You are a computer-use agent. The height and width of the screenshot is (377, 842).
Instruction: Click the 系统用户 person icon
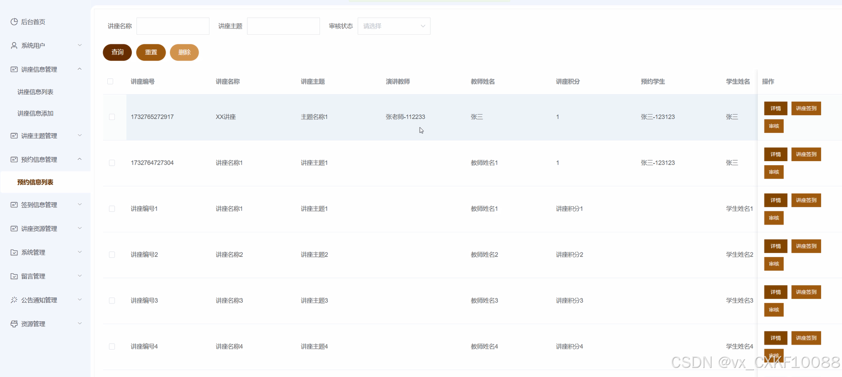click(14, 45)
